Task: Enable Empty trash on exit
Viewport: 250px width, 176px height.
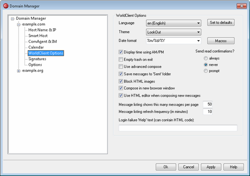Action: (120, 60)
